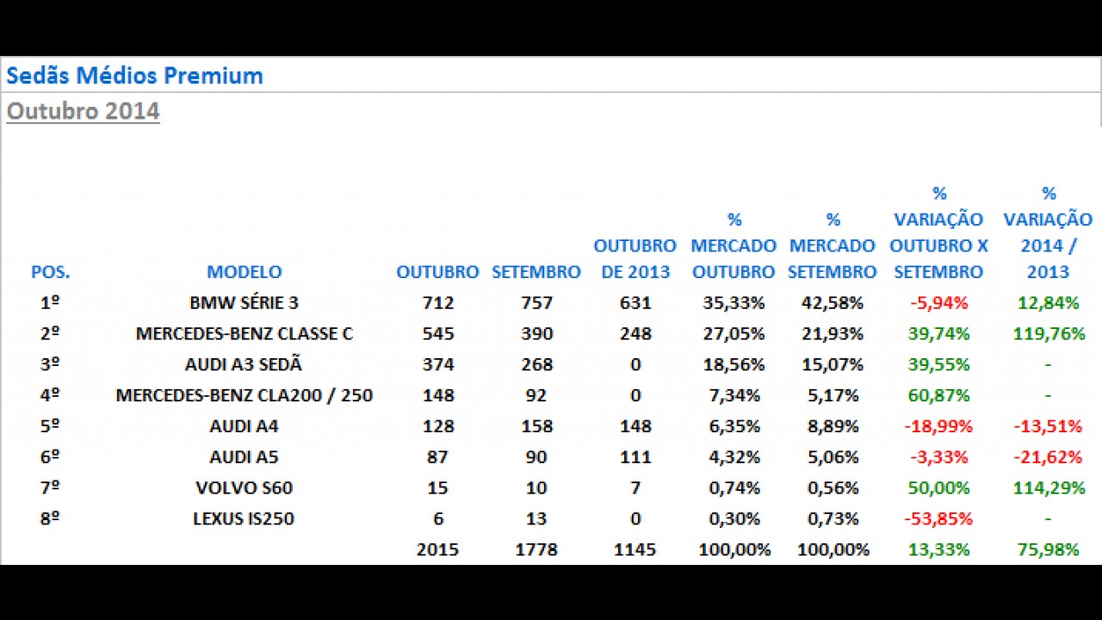
Task: Click Audi A4 September value '158'
Action: point(536,426)
